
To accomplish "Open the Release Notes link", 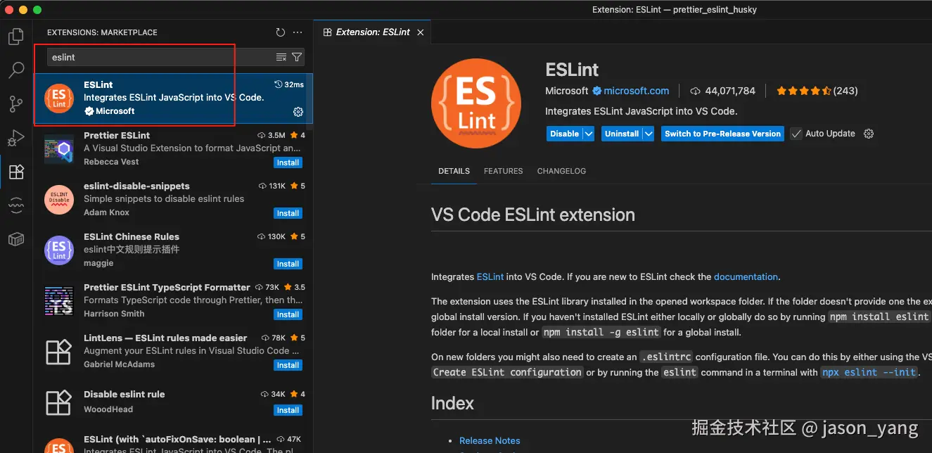I will click(490, 440).
